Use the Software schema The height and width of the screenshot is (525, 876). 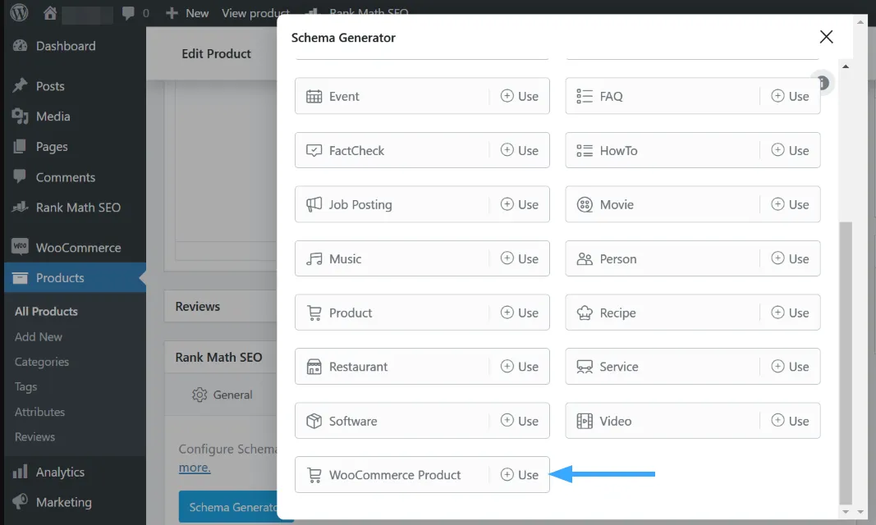pyautogui.click(x=520, y=421)
